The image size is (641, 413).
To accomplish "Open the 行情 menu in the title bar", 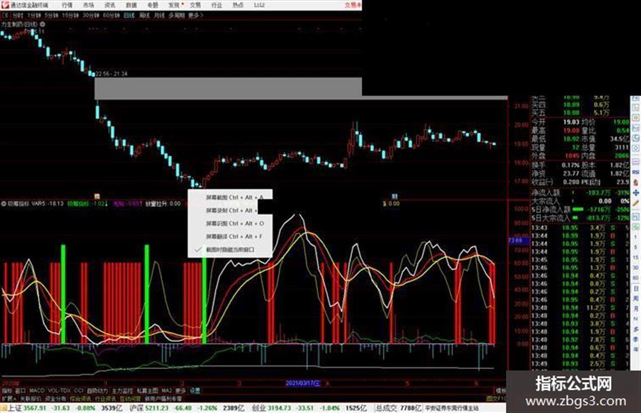I will 67,5.
